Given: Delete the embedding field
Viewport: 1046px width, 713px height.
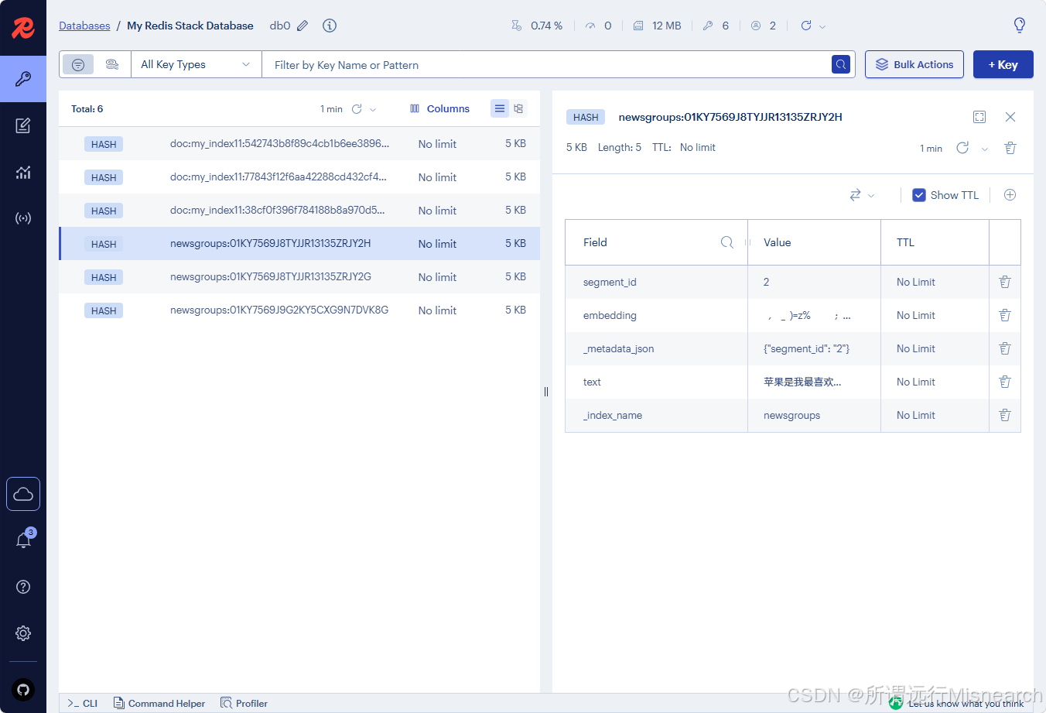Looking at the screenshot, I should tap(1005, 315).
